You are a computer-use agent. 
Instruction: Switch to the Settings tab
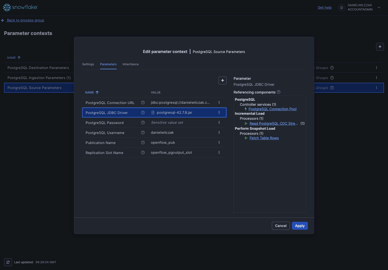[88, 64]
